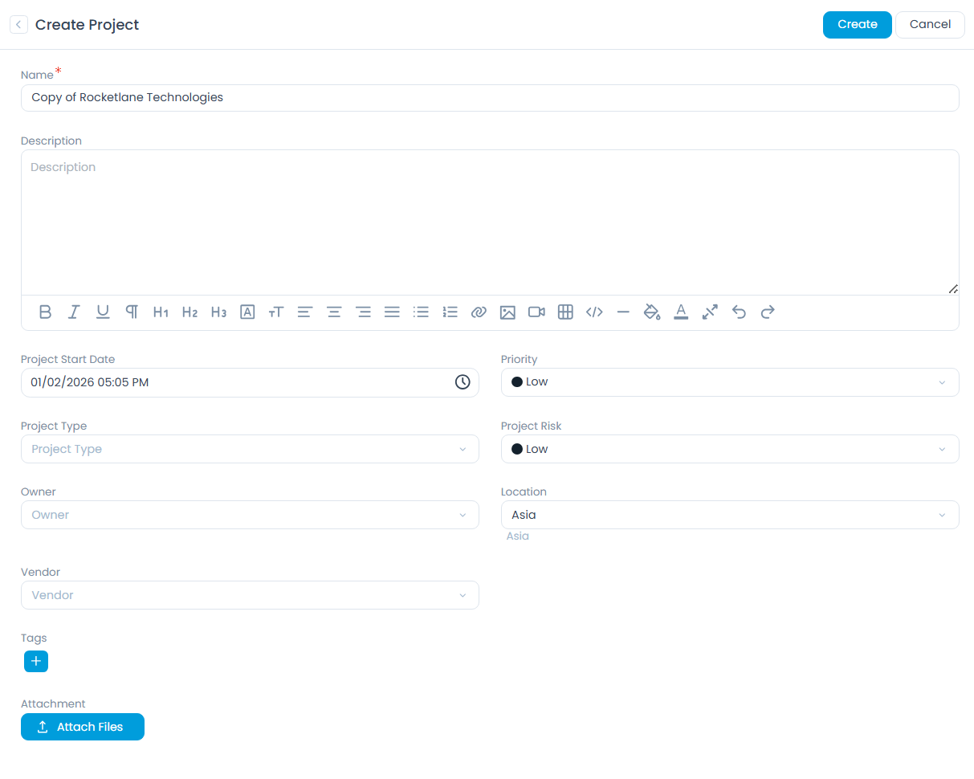Expand the Project Type dropdown
Image resolution: width=974 pixels, height=779 pixels.
coord(249,449)
